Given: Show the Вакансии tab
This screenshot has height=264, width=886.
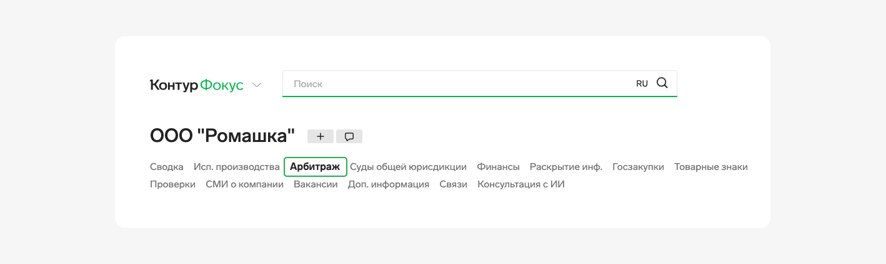Looking at the screenshot, I should point(316,184).
